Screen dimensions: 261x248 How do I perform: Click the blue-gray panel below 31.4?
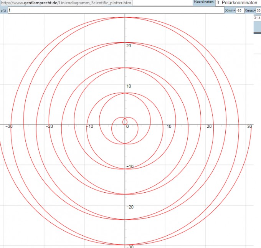(257, 27)
